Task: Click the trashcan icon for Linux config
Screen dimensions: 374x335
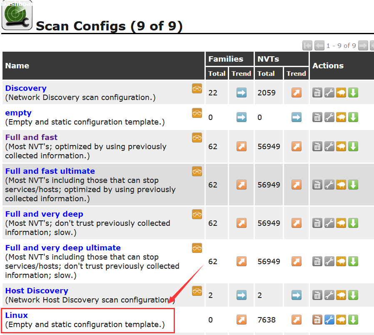Action: click(317, 320)
